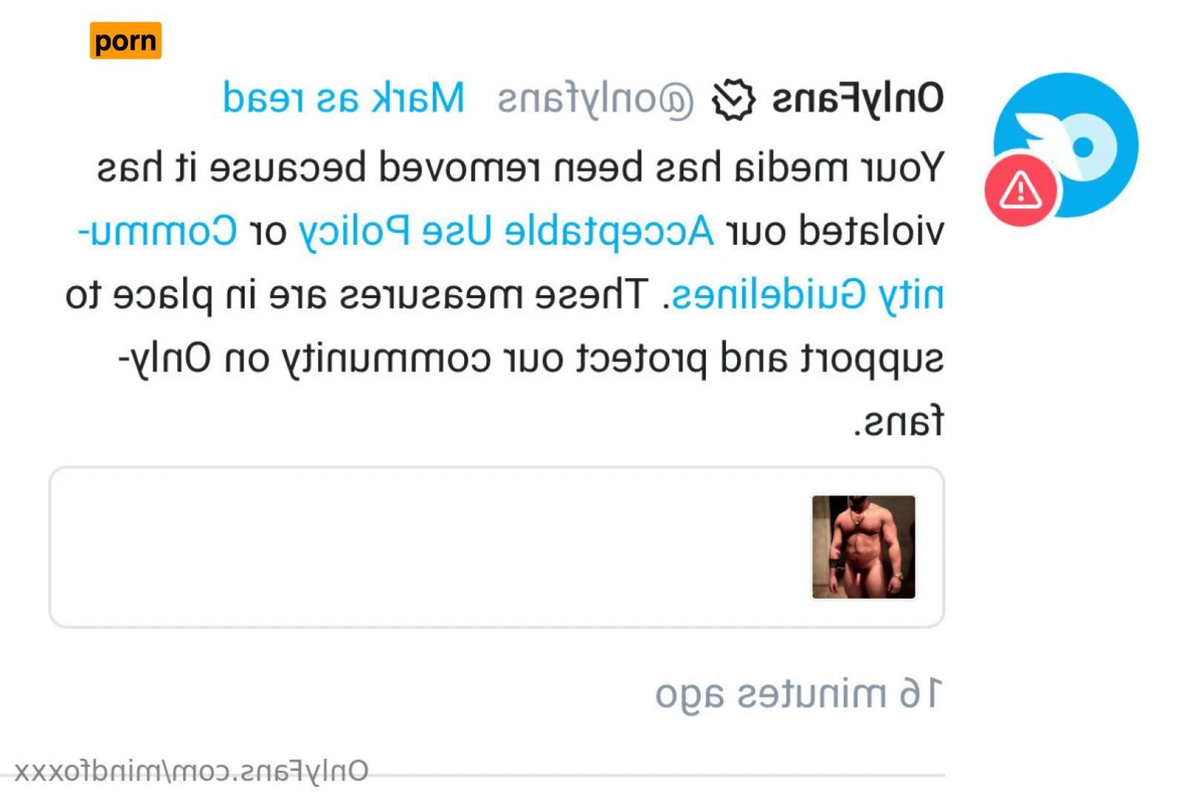This screenshot has width=1187, height=801.
Task: Follow the Commu- link fragment
Action: coord(158,231)
